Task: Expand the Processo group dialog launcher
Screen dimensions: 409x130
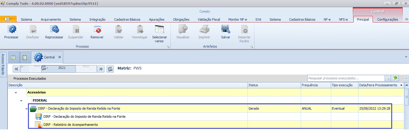Action: 168,47
